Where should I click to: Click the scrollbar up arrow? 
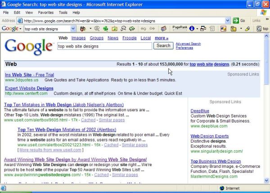266,36
